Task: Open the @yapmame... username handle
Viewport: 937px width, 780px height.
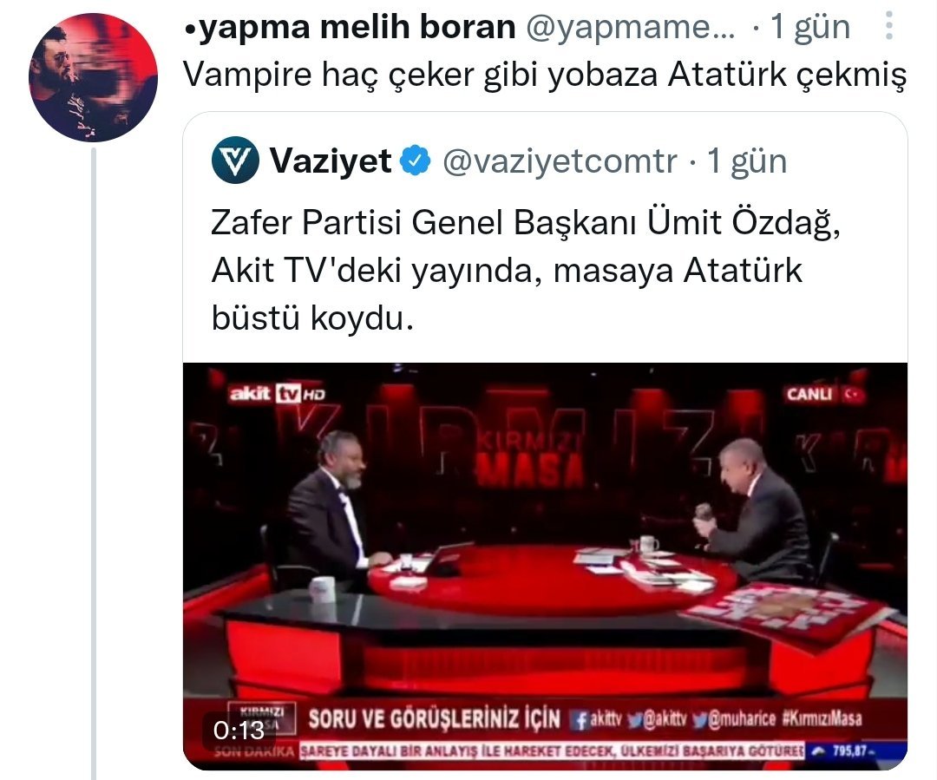Action: [631, 27]
